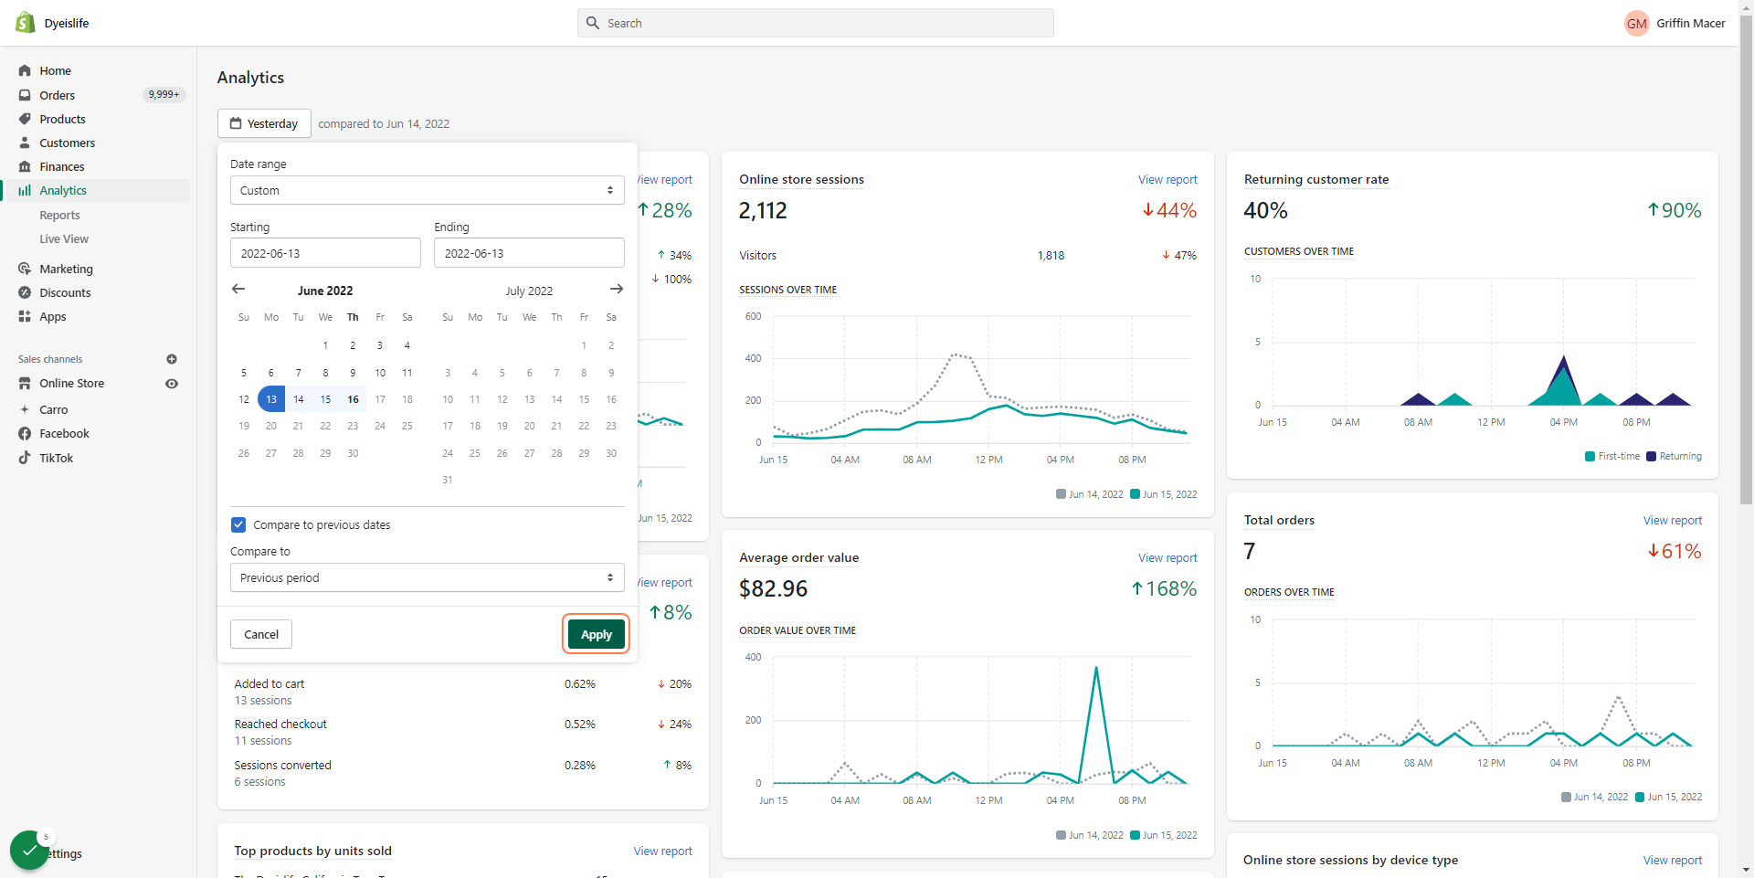Image resolution: width=1754 pixels, height=878 pixels.
Task: Open View report for Total orders
Action: (x=1672, y=520)
